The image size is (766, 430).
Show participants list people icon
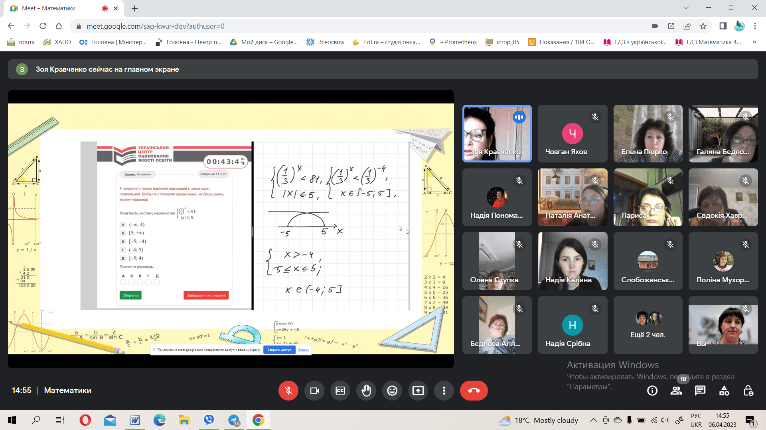pos(676,391)
